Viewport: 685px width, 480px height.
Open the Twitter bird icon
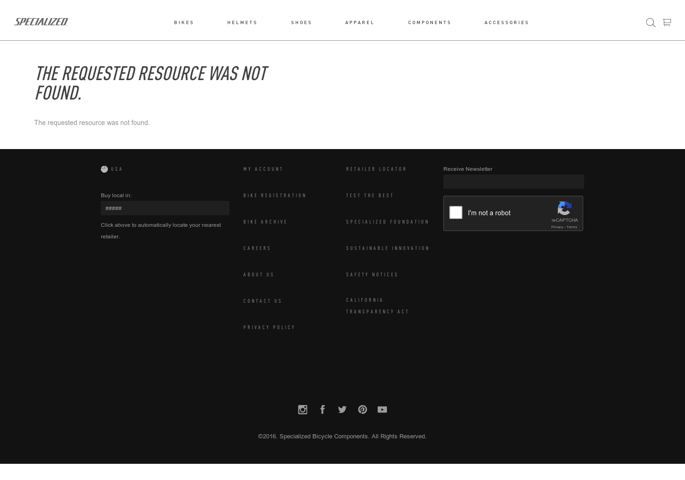coord(342,410)
